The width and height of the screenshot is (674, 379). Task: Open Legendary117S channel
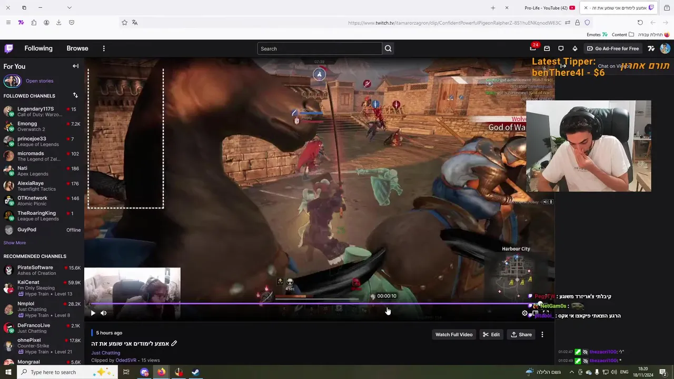point(42,112)
